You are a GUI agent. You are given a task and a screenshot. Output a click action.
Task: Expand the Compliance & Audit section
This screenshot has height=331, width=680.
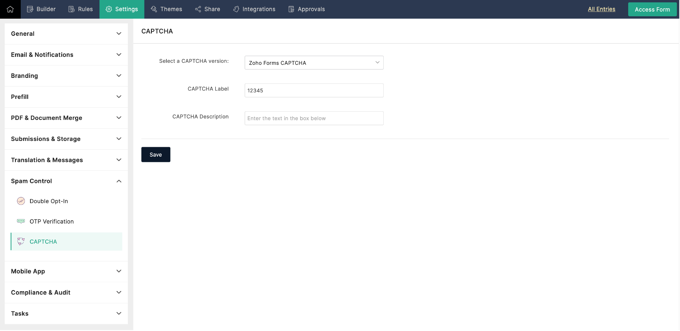pyautogui.click(x=66, y=292)
